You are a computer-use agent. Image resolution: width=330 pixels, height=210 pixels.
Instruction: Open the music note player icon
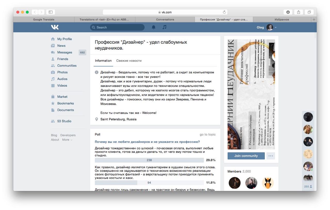164,27
